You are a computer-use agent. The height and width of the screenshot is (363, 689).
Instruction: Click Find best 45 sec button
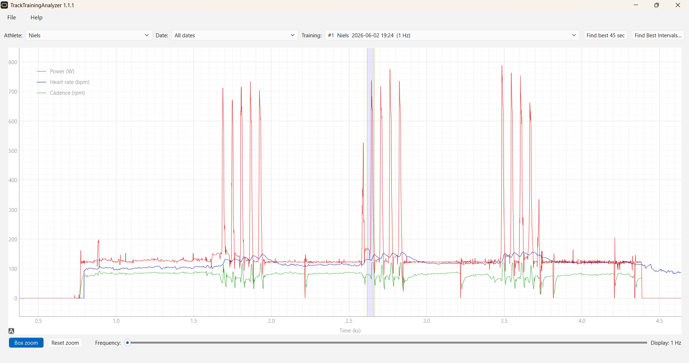pos(605,35)
